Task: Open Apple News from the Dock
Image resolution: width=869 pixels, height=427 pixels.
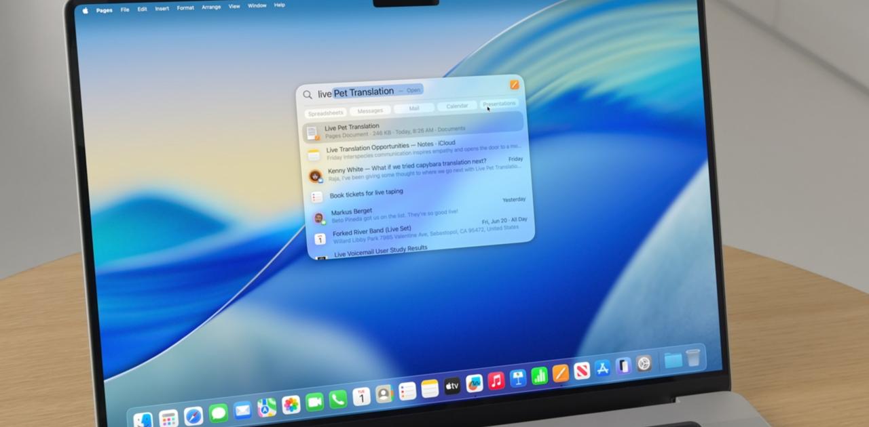Action: pos(582,371)
